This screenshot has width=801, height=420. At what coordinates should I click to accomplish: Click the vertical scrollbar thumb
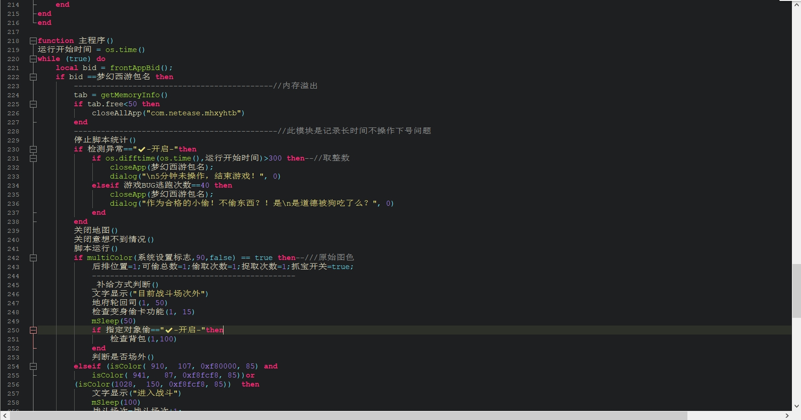click(796, 291)
